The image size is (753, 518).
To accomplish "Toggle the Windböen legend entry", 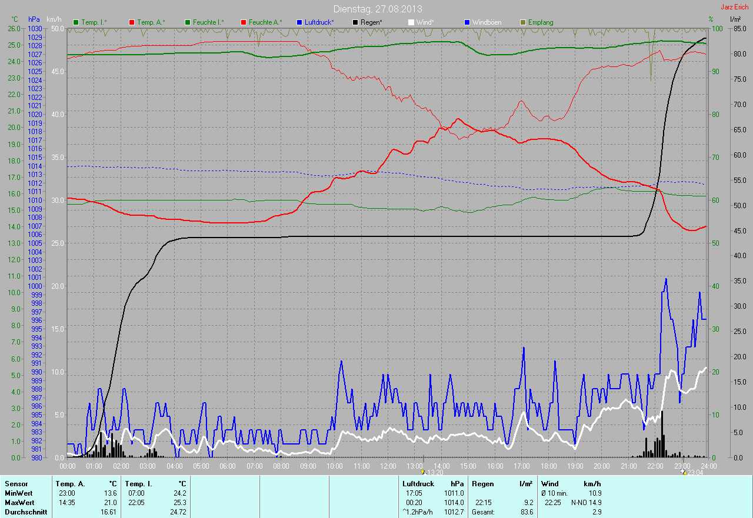I will tap(485, 22).
